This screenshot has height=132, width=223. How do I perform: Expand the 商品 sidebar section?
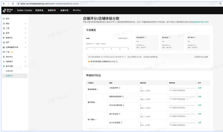click(x=25, y=23)
